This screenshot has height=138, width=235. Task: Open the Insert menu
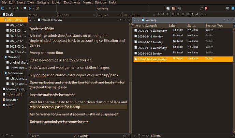pos(21,2)
